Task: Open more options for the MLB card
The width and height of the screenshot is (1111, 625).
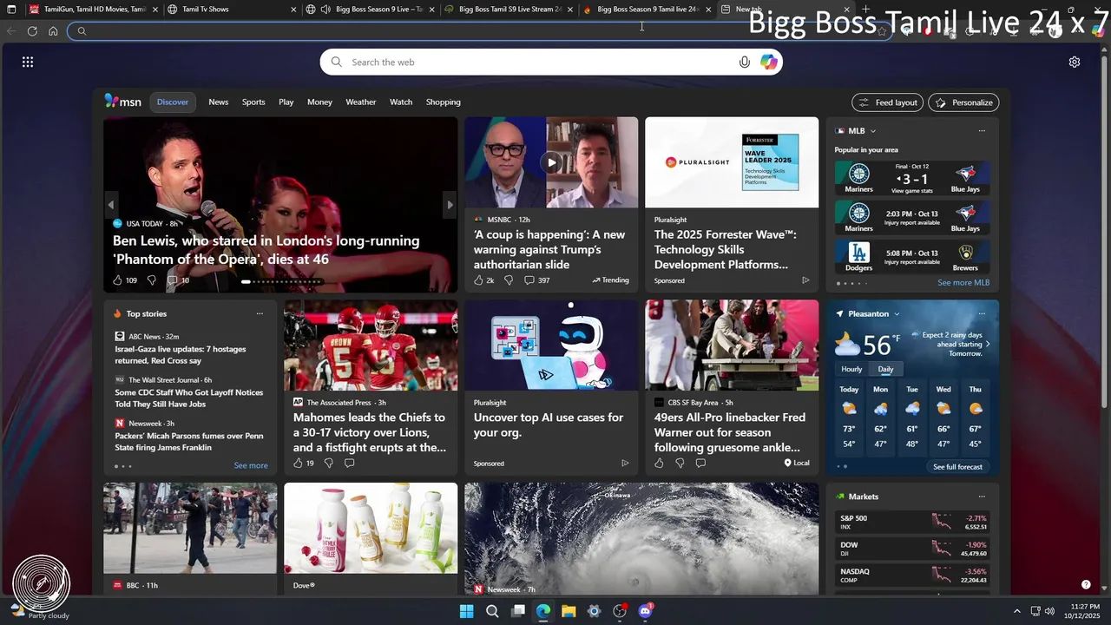Action: (982, 131)
